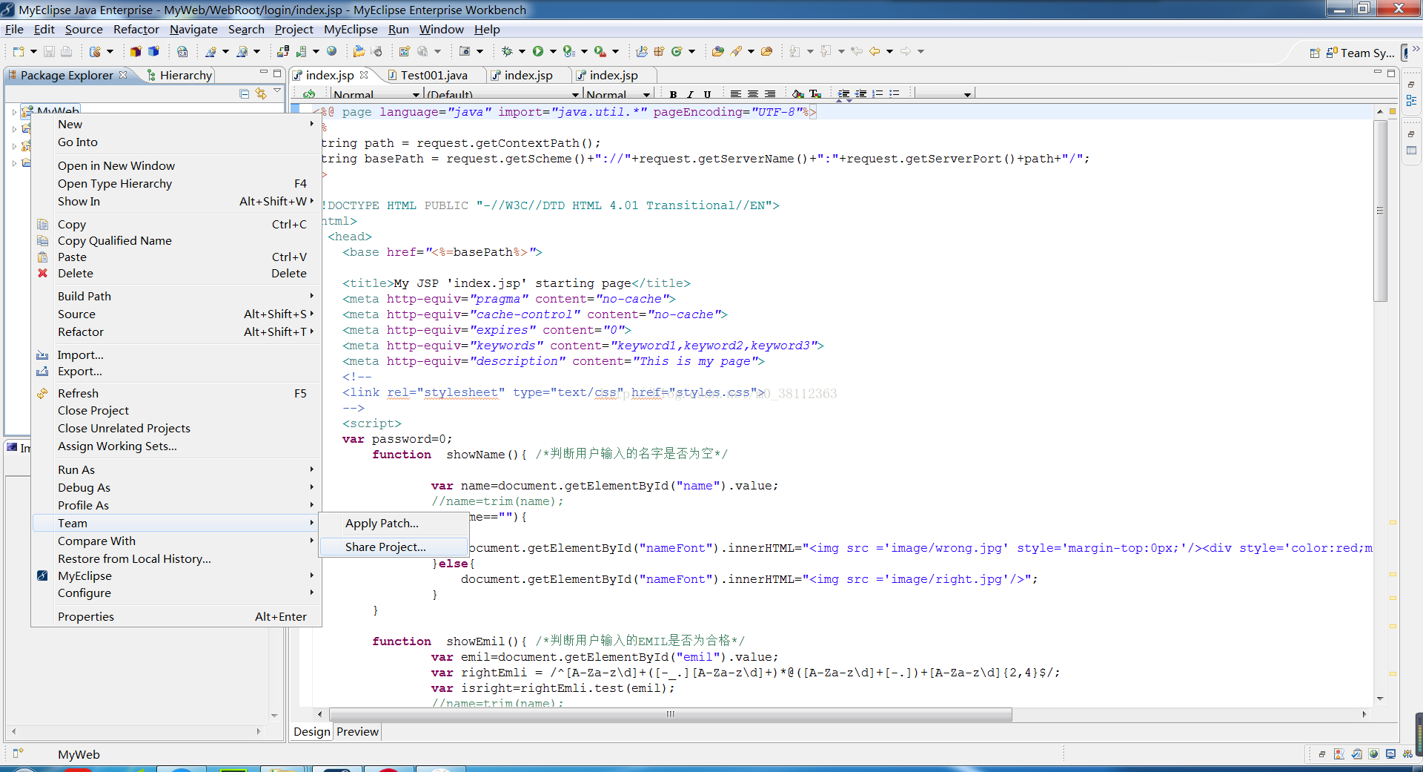The height and width of the screenshot is (772, 1423).
Task: Open the second Normal size dropdown
Action: point(646,95)
